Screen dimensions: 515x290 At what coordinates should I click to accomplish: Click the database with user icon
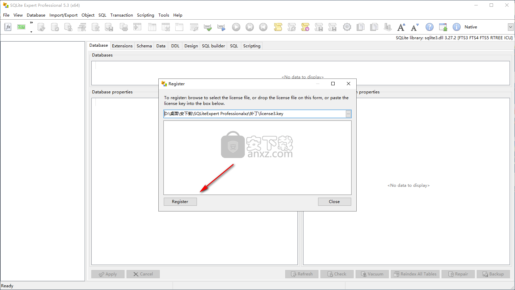(x=68, y=27)
